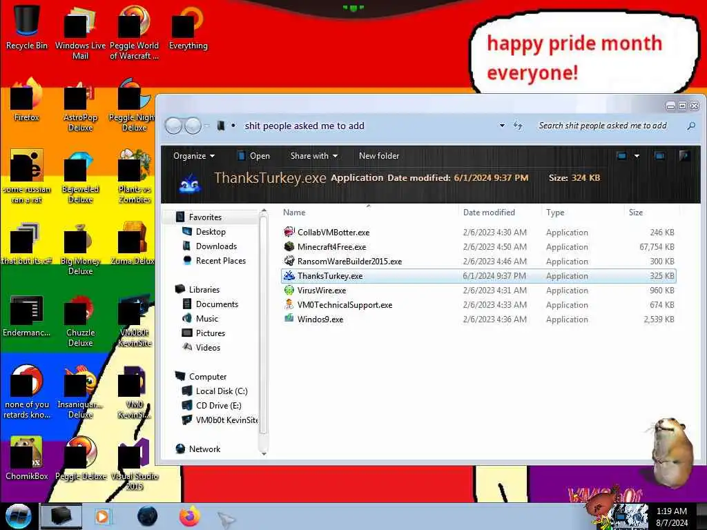Image resolution: width=707 pixels, height=530 pixels.
Task: Select the Favorites navigation group
Action: tap(205, 217)
